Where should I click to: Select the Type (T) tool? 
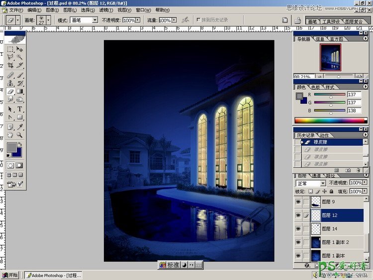coord(20,109)
